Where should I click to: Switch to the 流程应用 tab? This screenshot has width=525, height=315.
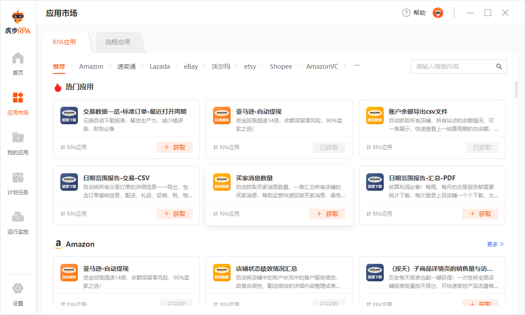coord(118,42)
